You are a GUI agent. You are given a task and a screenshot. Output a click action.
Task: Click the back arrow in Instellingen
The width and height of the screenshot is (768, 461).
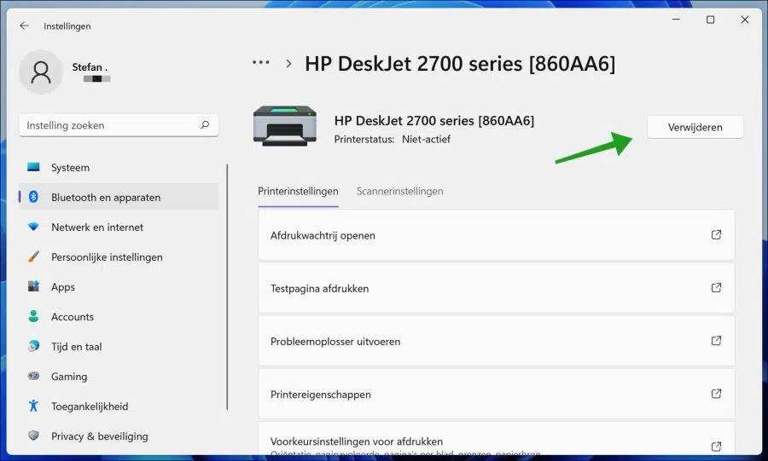coord(24,26)
